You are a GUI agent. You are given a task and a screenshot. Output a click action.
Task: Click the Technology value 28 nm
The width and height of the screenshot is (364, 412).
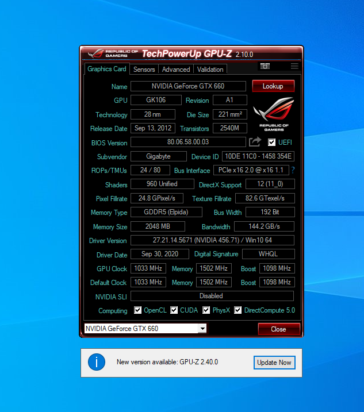(x=153, y=114)
